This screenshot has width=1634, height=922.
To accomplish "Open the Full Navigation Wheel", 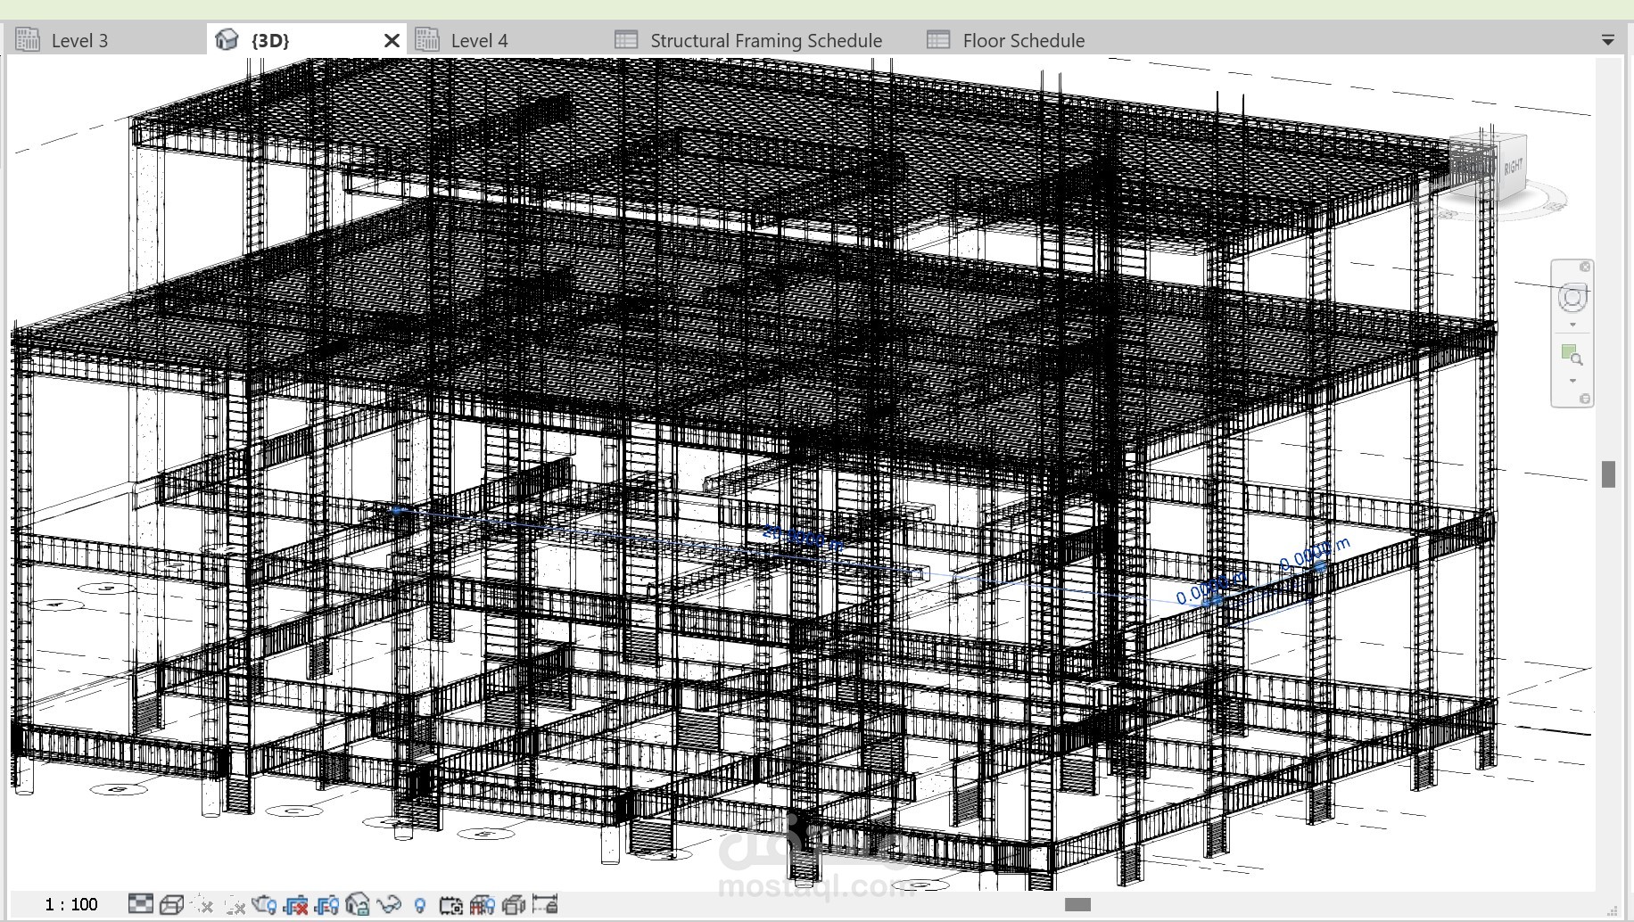I will coord(1572,298).
